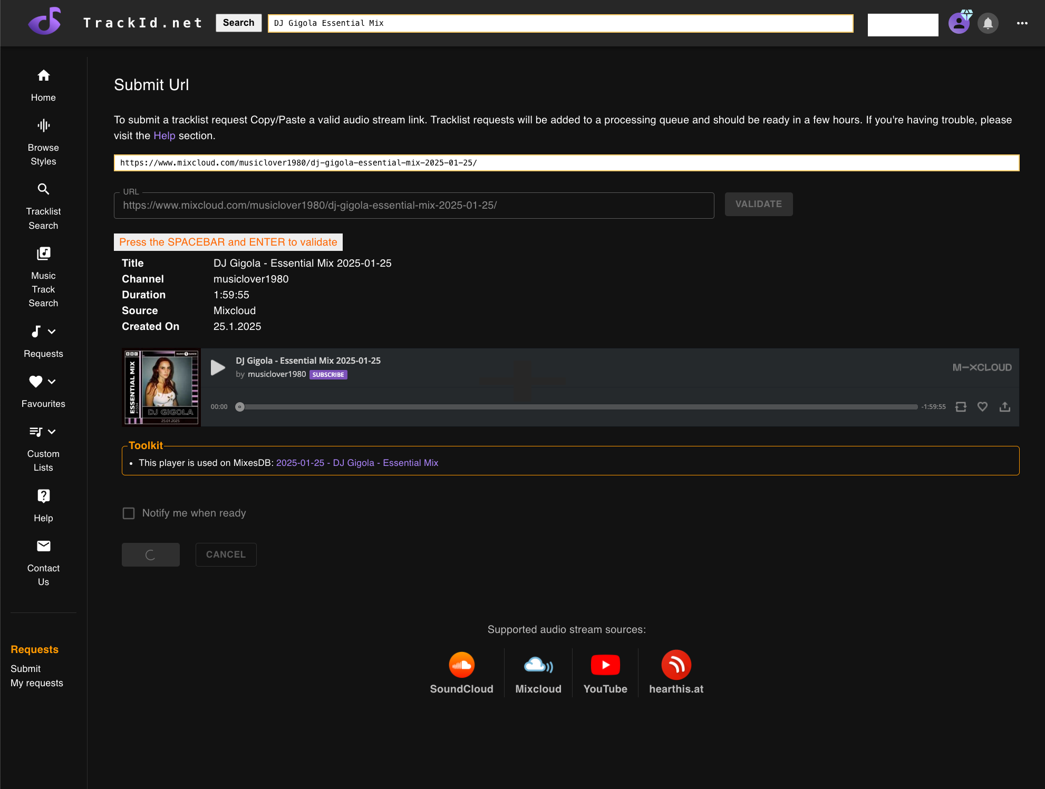Viewport: 1045px width, 789px height.
Task: Open the Help link in description
Action: click(x=164, y=135)
